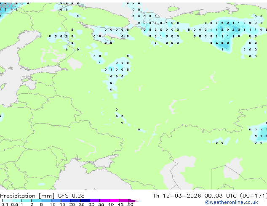Click the "Th 12-03-2026" date text
267x206 pixels.
point(177,196)
